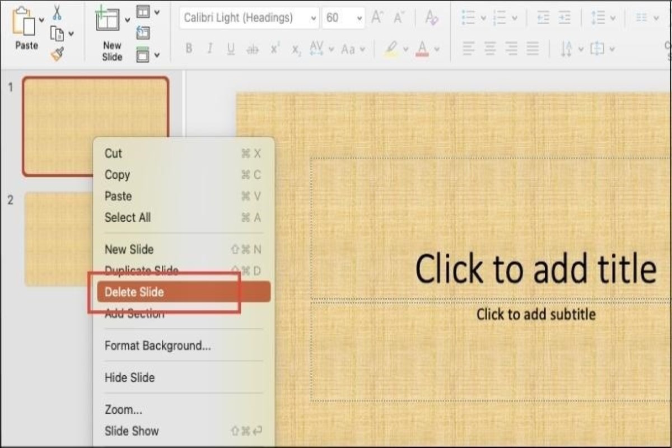Image resolution: width=672 pixels, height=448 pixels.
Task: Toggle Underline formatting
Action: (231, 49)
